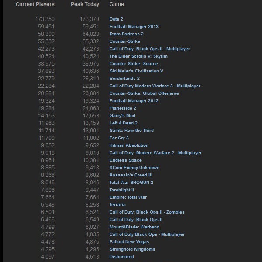Select the Counter-Strike: Source link

(x=134, y=64)
